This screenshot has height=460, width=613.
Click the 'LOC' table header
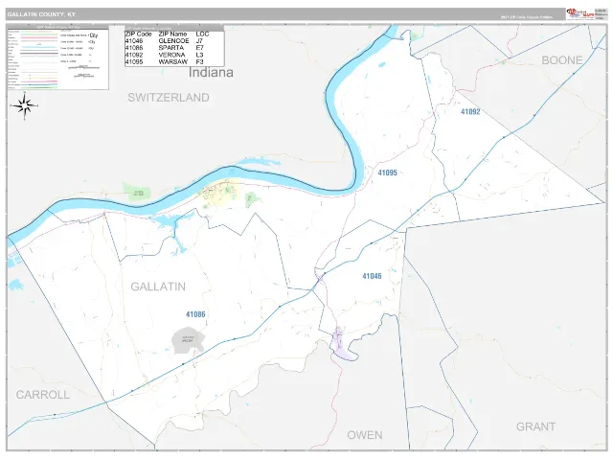(202, 34)
